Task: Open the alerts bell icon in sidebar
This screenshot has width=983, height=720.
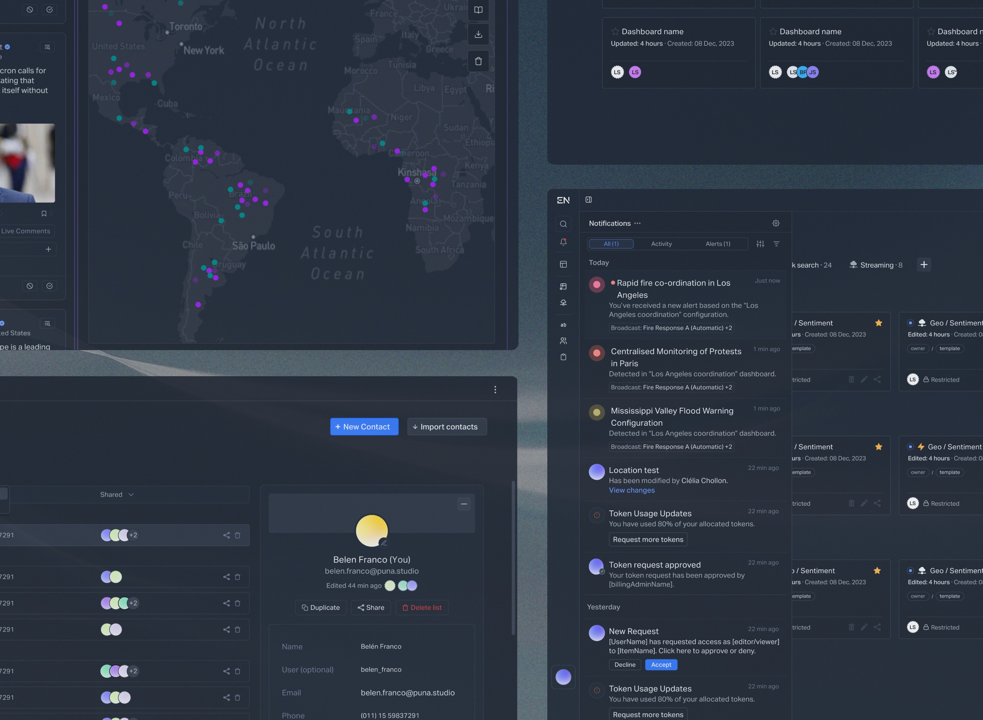Action: click(x=563, y=242)
